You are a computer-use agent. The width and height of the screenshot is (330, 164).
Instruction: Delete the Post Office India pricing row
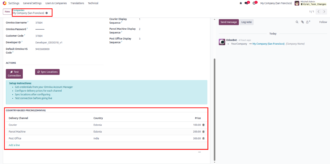coord(203,139)
